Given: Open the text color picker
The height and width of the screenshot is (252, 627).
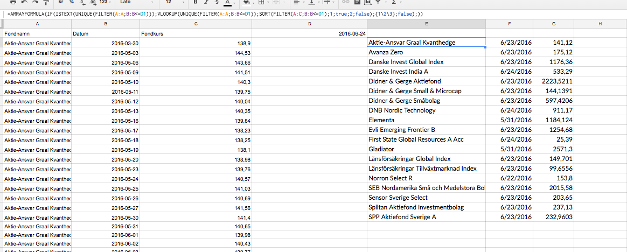Looking at the screenshot, I should (229, 3).
